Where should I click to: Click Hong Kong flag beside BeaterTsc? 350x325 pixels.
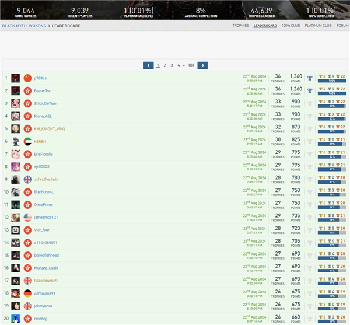tap(27, 91)
